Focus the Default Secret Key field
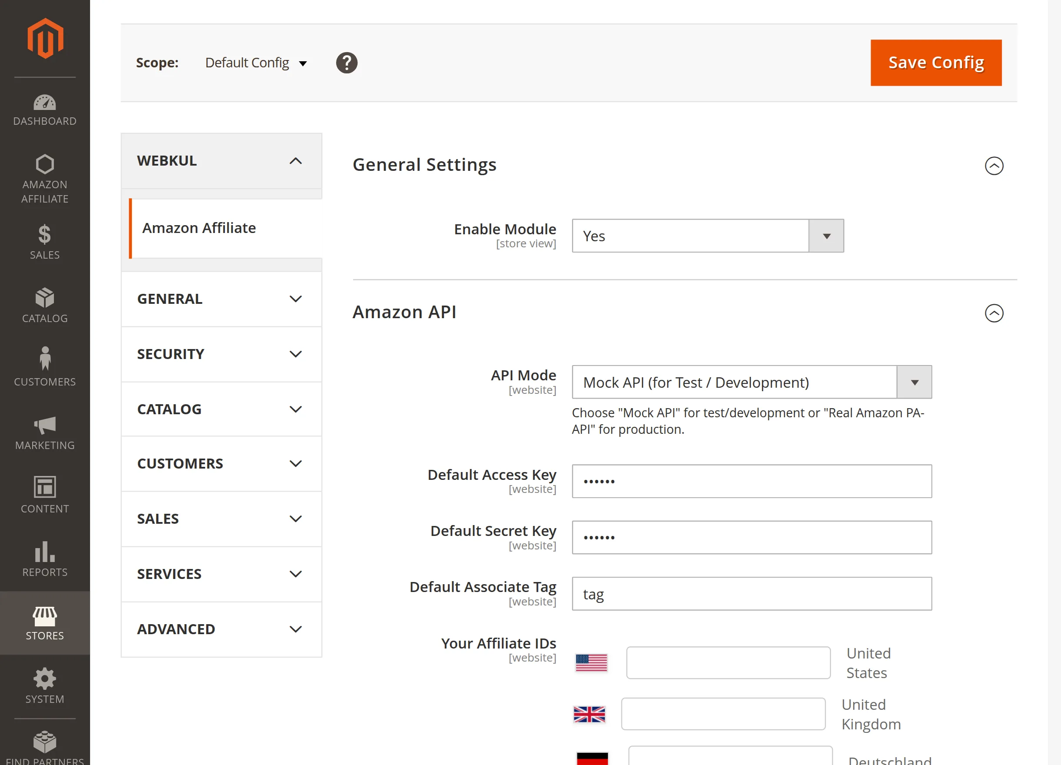This screenshot has width=1061, height=765. tap(752, 537)
